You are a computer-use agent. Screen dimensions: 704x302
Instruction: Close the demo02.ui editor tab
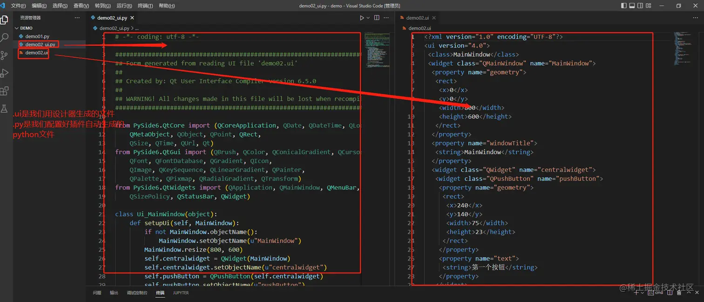pos(434,18)
